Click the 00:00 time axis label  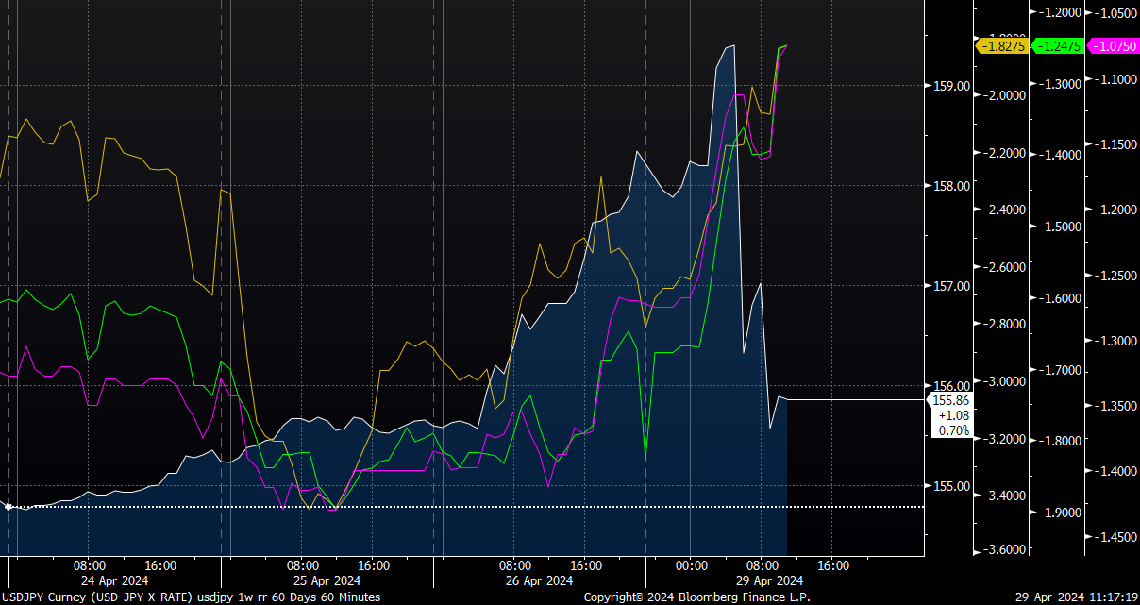[691, 566]
